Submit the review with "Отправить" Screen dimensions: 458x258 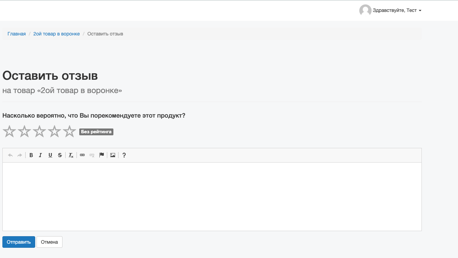19,242
